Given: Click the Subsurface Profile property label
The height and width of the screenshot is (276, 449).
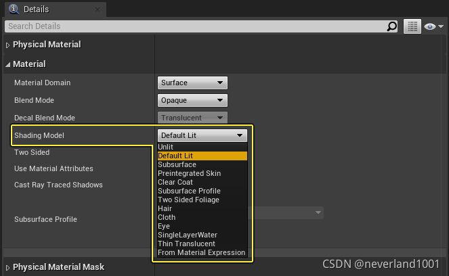Looking at the screenshot, I should [46, 219].
